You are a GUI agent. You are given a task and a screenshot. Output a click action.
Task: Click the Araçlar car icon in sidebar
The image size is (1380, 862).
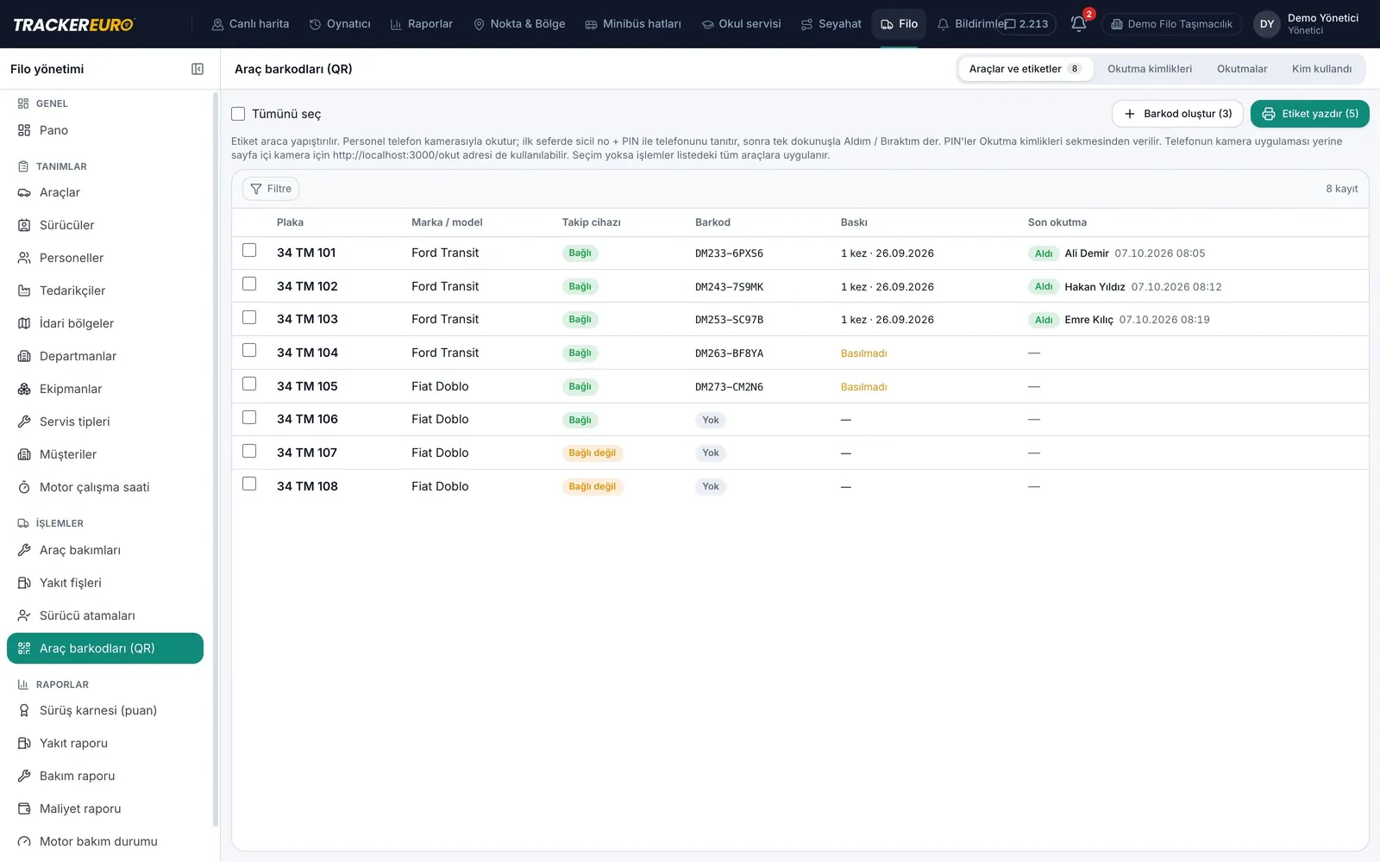[24, 192]
